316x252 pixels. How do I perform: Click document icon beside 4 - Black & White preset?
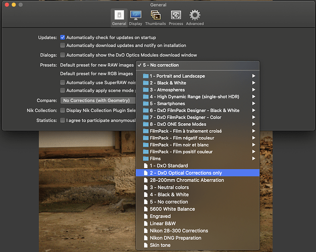145,194
